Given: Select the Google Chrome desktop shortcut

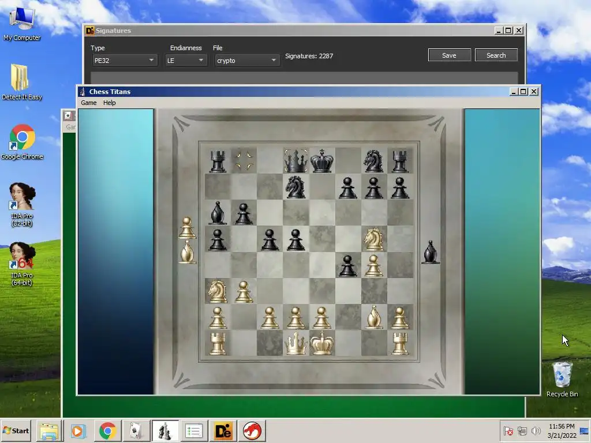Looking at the screenshot, I should pos(22,142).
